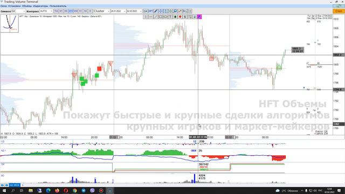Select the red diamond marker tool
This screenshot has width=345, height=194.
180,17
